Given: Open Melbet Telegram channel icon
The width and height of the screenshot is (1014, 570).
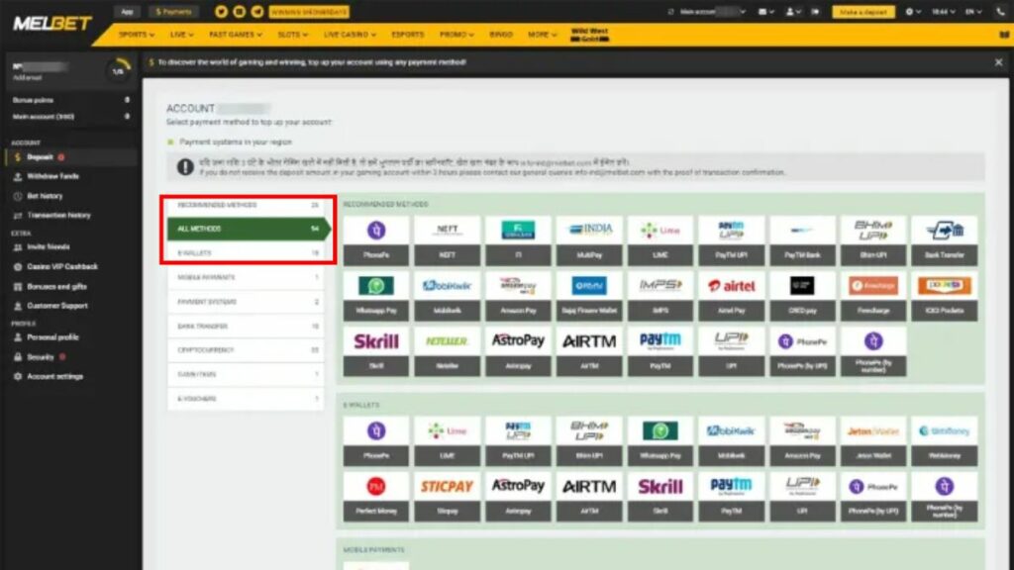Looking at the screenshot, I should 257,12.
